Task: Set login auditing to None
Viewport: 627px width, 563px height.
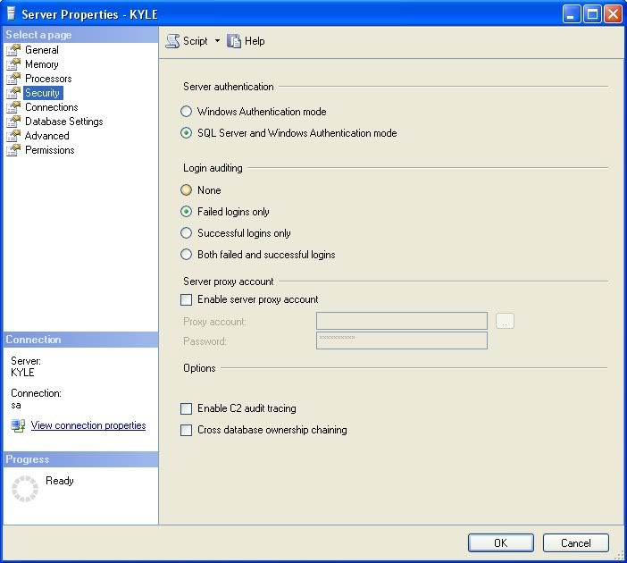Action: coord(187,190)
